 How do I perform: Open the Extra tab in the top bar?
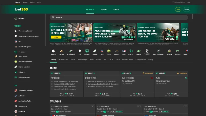[39, 2]
